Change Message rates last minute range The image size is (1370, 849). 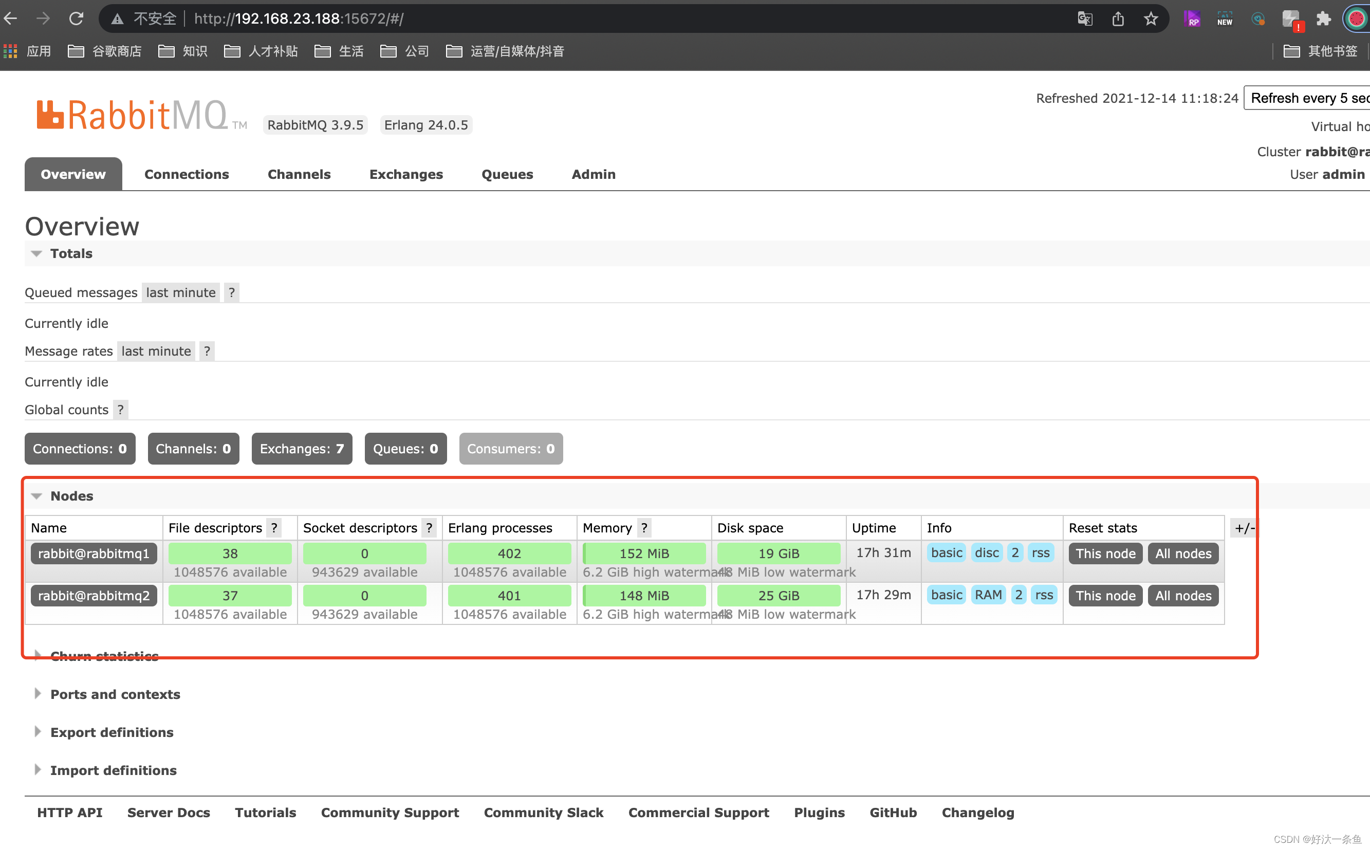pos(156,351)
